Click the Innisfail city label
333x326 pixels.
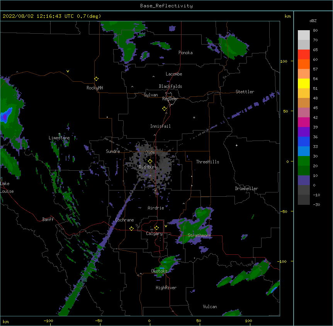(x=160, y=126)
